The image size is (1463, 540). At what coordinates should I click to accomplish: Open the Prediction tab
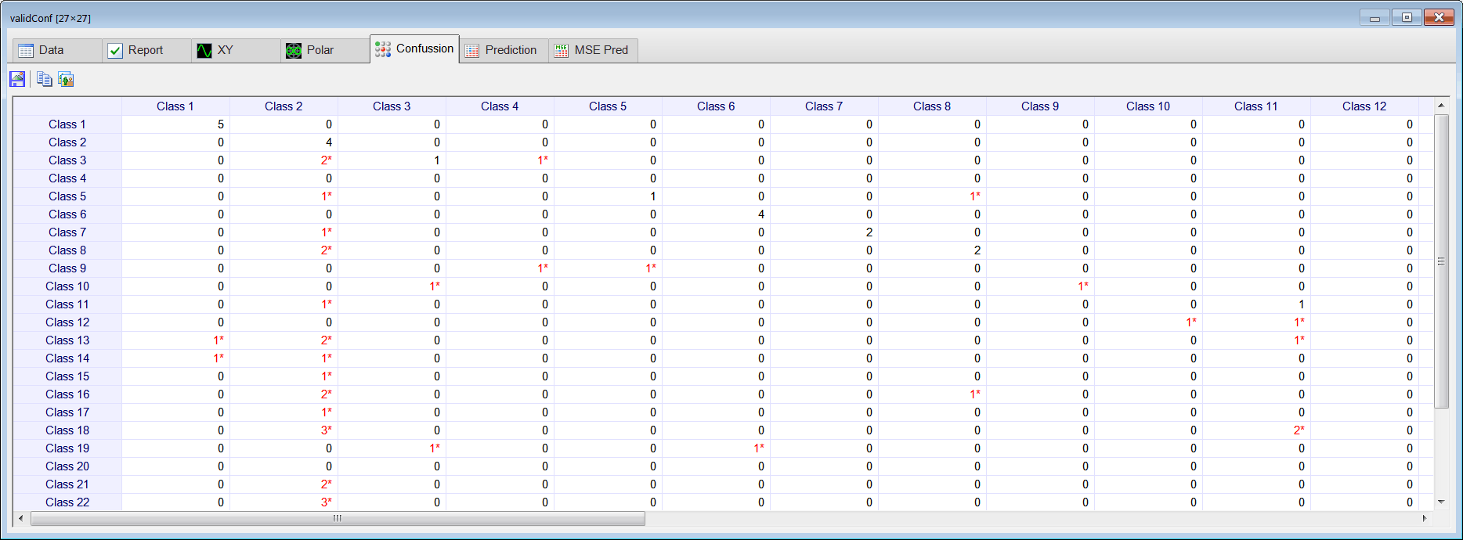pyautogui.click(x=504, y=50)
